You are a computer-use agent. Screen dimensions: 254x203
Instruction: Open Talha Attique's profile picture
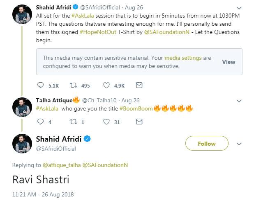(22, 107)
